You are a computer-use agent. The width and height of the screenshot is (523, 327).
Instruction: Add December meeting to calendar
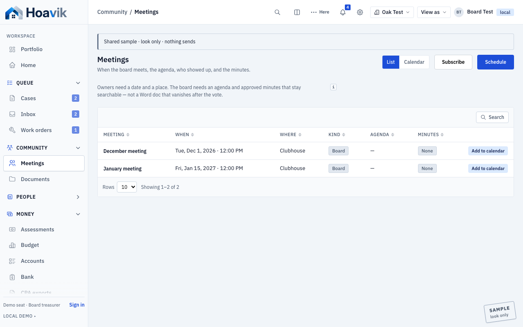click(x=488, y=151)
